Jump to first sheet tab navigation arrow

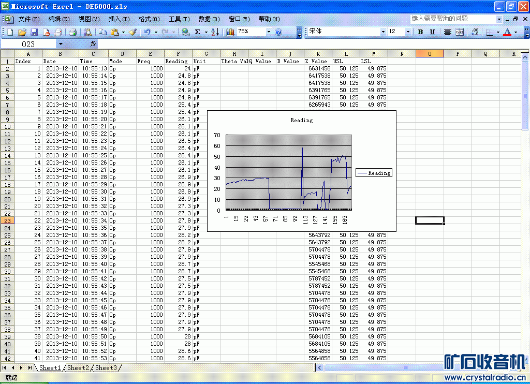pos(4,368)
